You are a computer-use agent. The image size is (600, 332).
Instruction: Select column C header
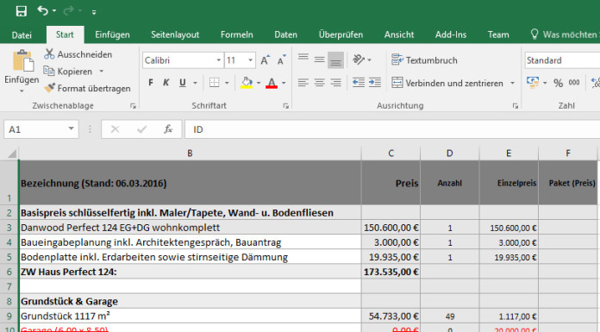(x=391, y=153)
